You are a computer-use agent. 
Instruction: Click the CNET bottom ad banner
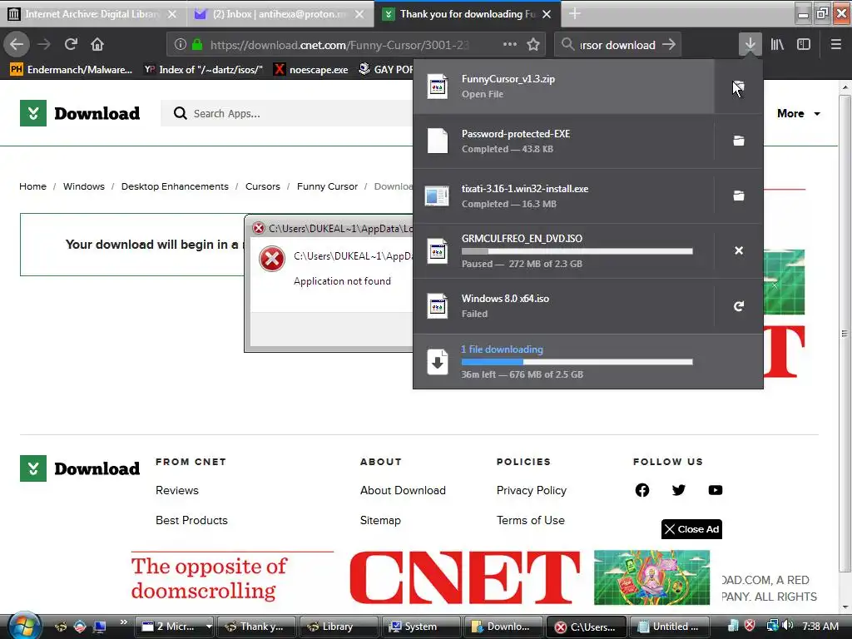pos(420,577)
